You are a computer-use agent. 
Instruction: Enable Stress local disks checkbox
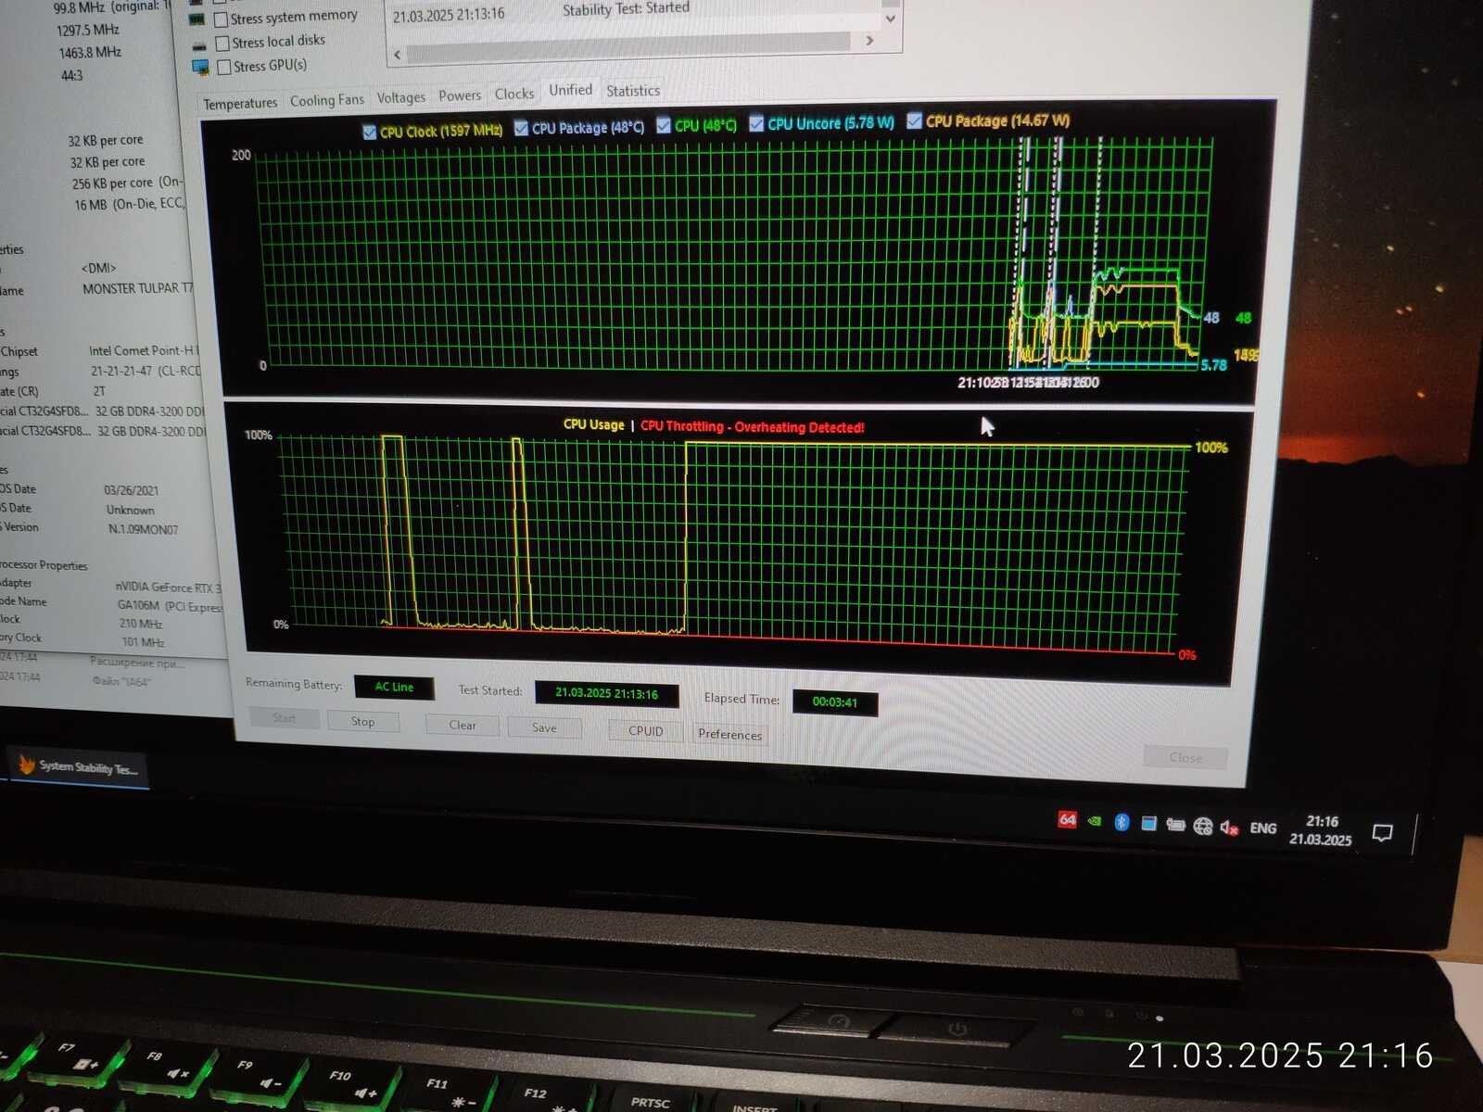pos(222,44)
